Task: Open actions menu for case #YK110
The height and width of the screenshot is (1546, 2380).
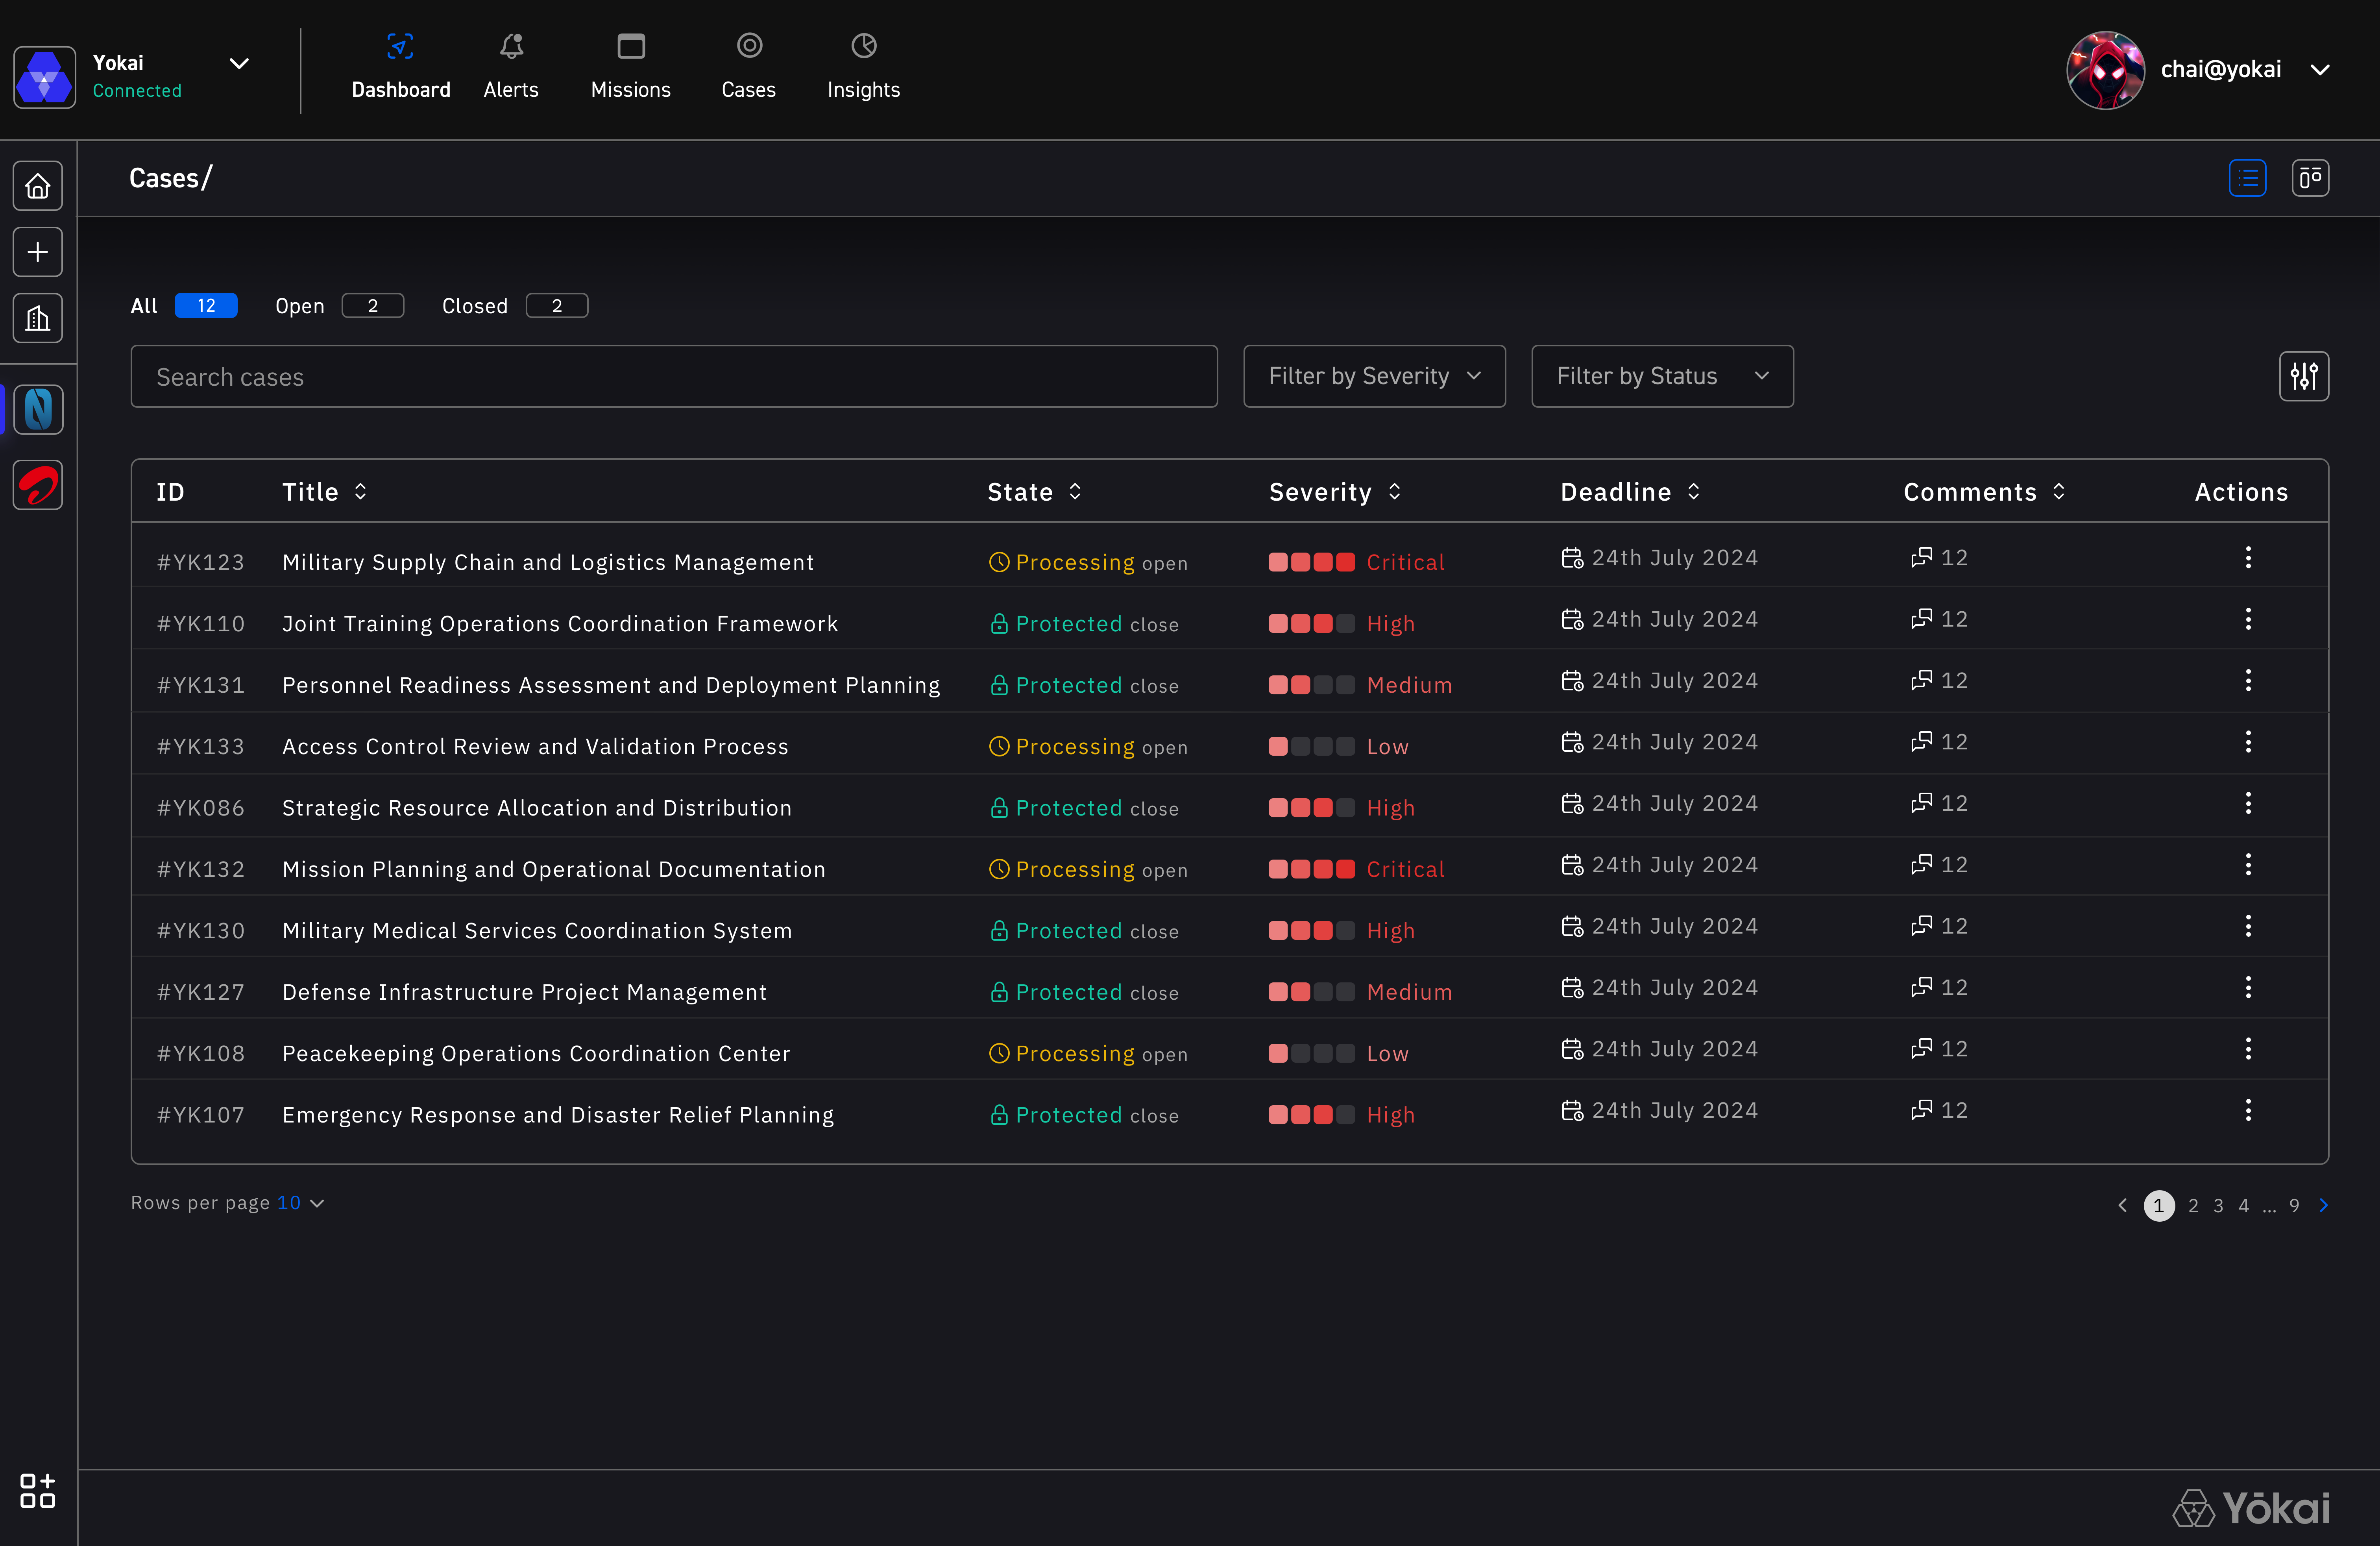Action: coord(2248,619)
